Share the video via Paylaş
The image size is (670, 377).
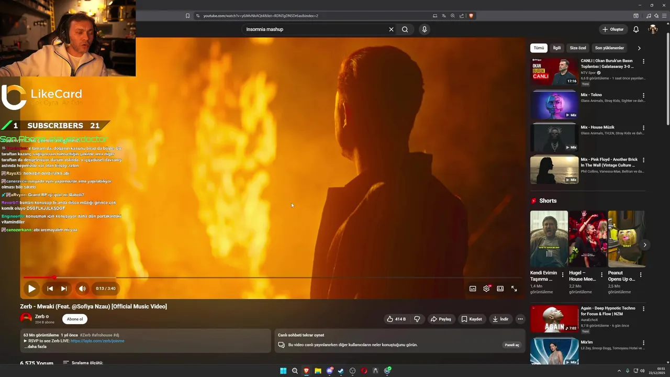pyautogui.click(x=441, y=319)
